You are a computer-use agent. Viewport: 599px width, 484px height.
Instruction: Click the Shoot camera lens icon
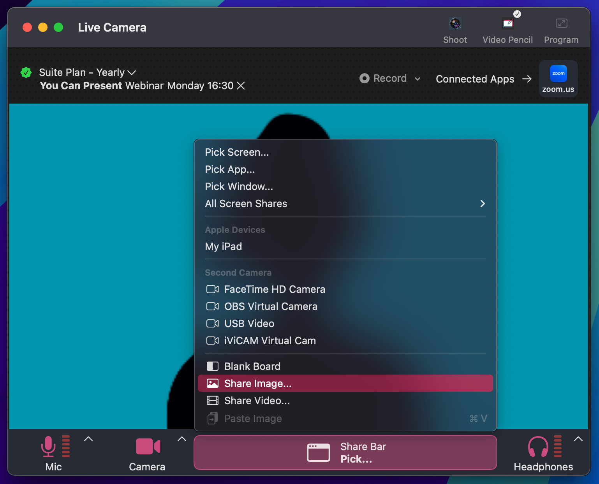point(455,24)
